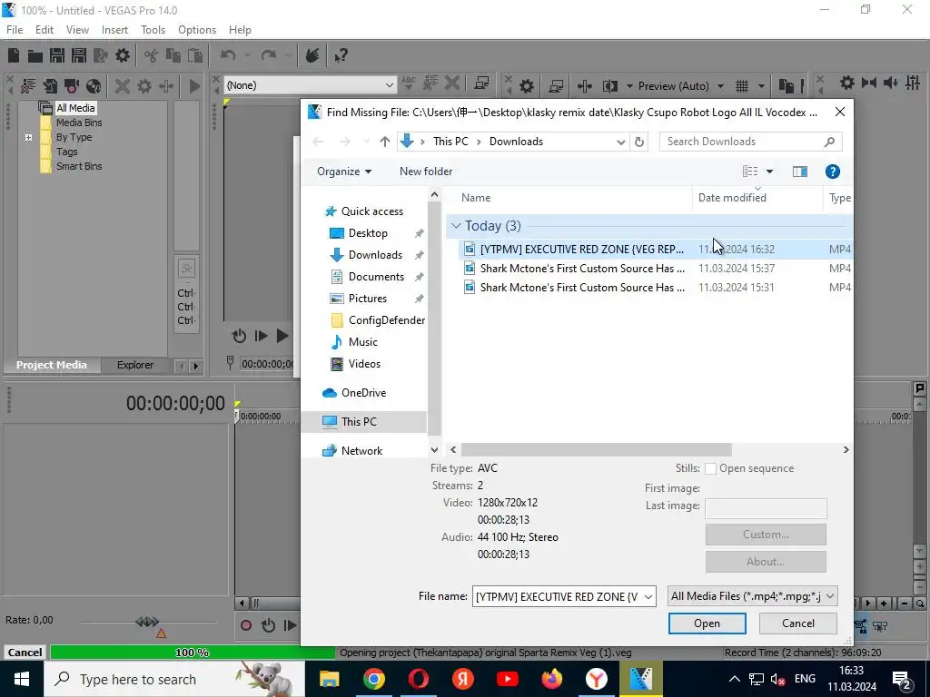Image resolution: width=930 pixels, height=697 pixels.
Task: Expand the By Type media bin tree
Action: point(28,137)
